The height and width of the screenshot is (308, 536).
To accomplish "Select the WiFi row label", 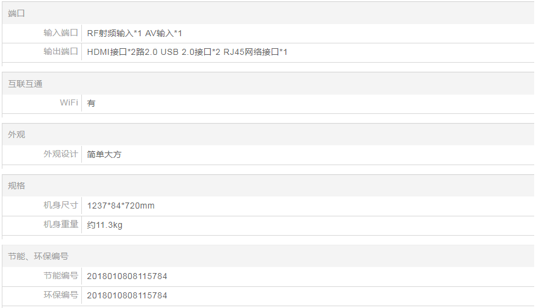I will coord(69,103).
